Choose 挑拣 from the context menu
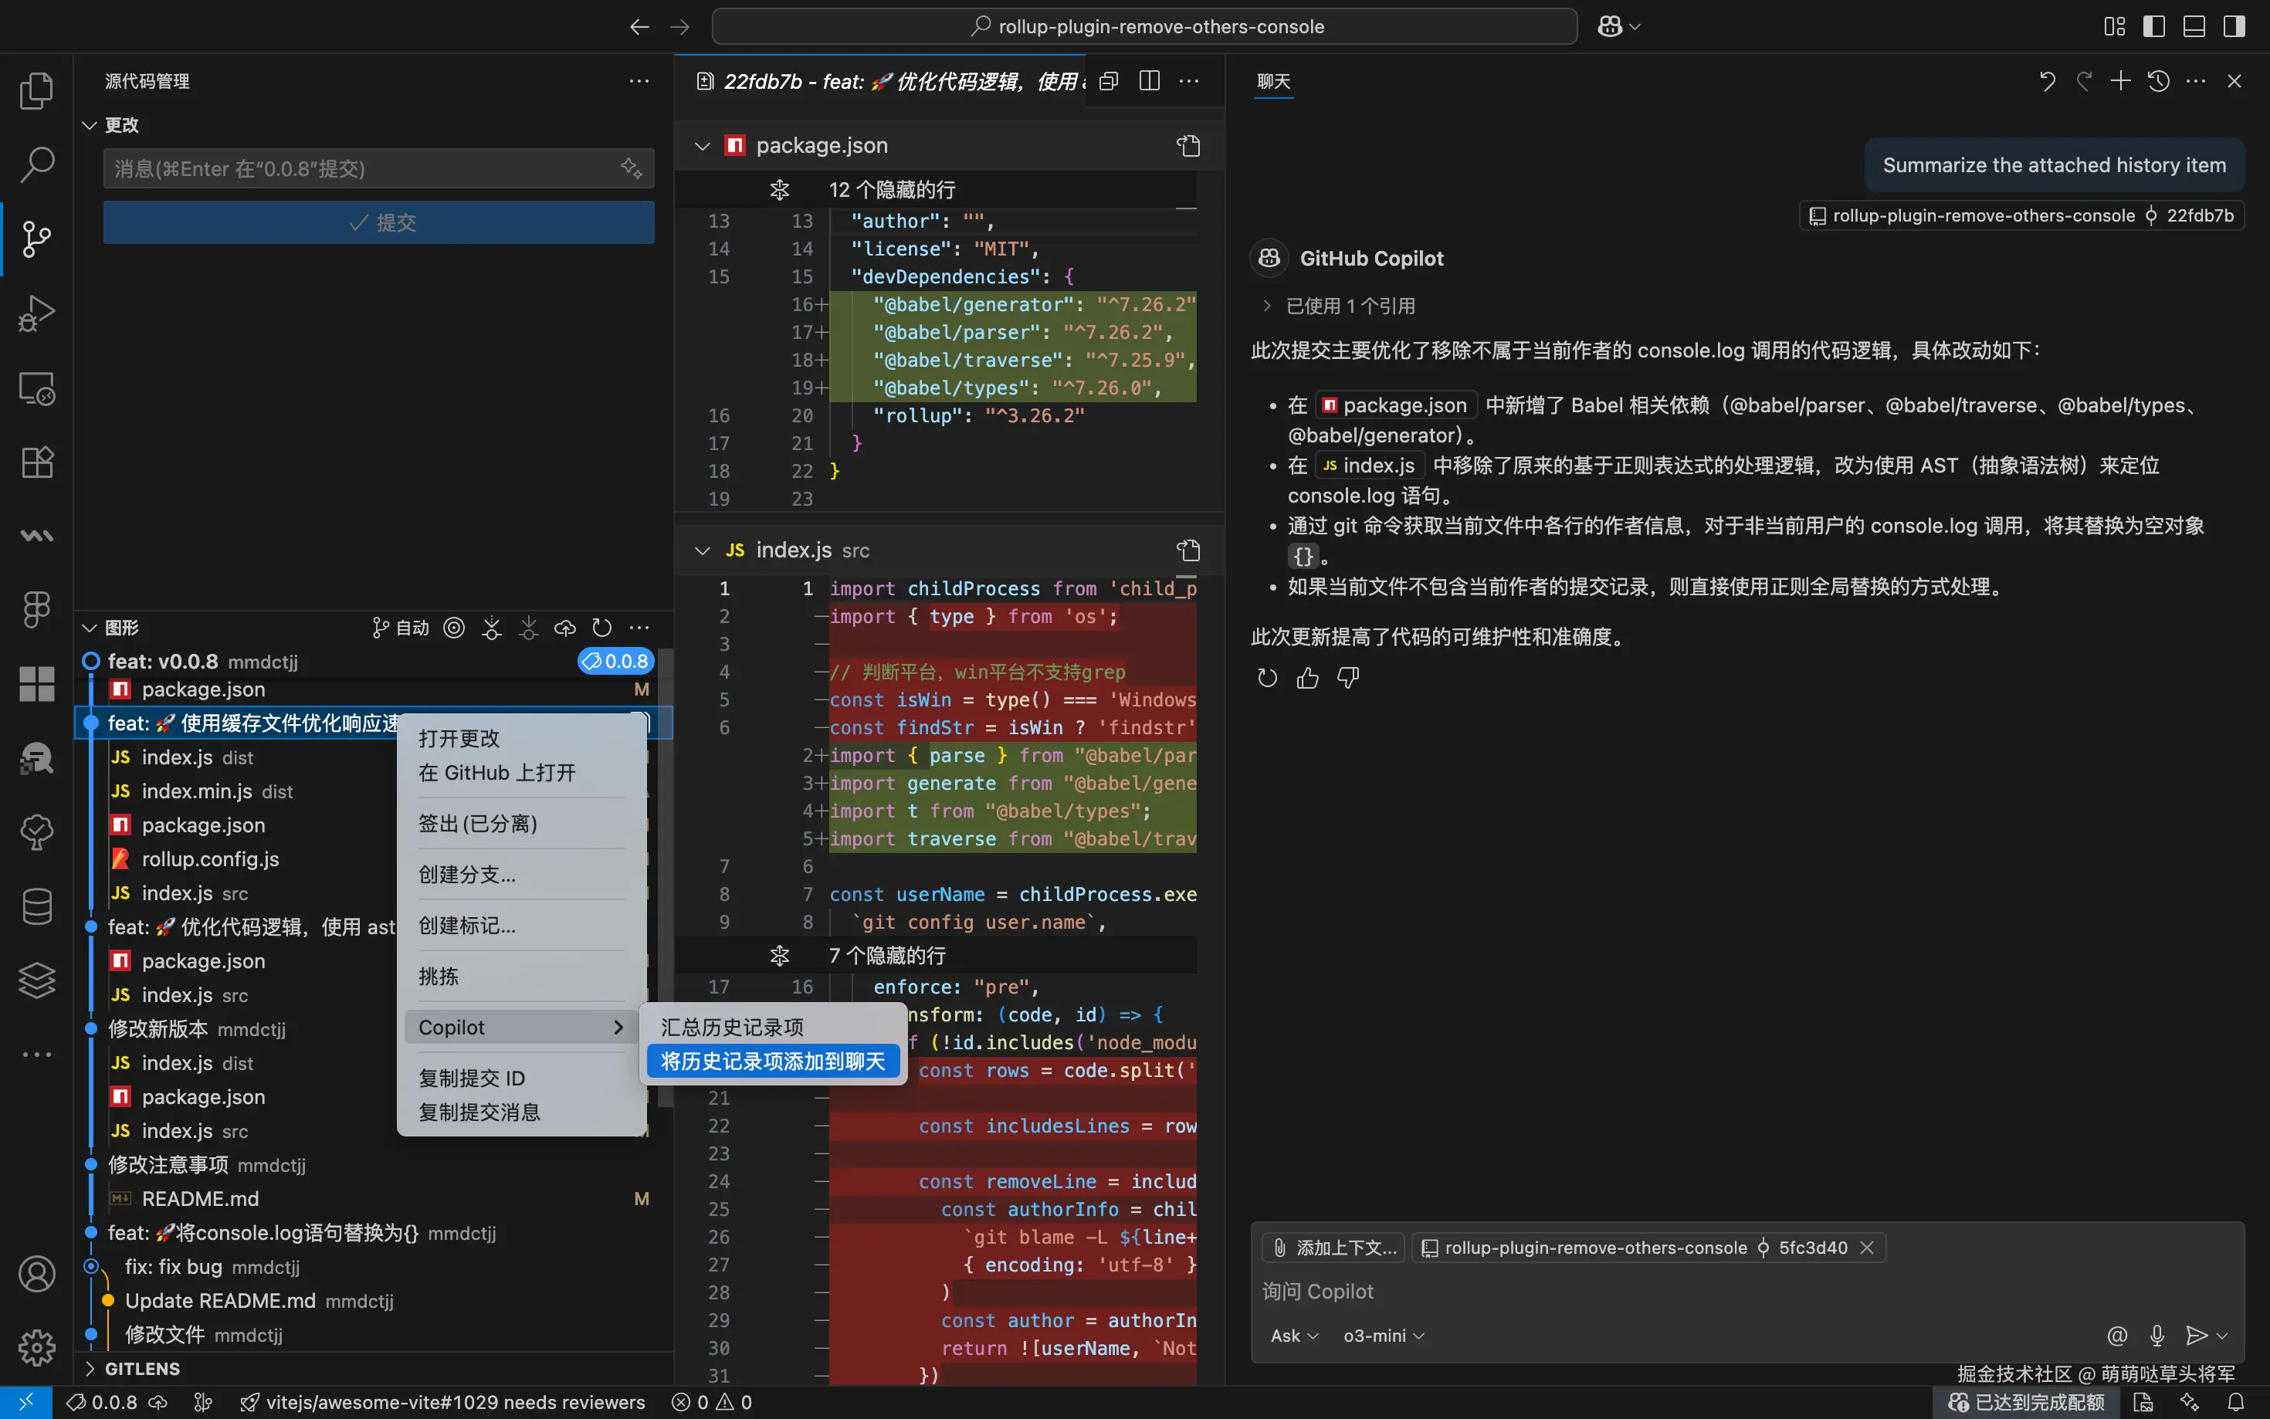2270x1419 pixels. 439,976
